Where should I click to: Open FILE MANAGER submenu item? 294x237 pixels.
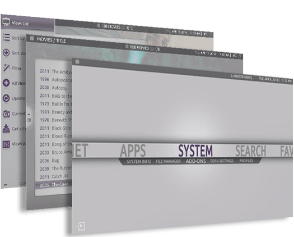tap(168, 161)
